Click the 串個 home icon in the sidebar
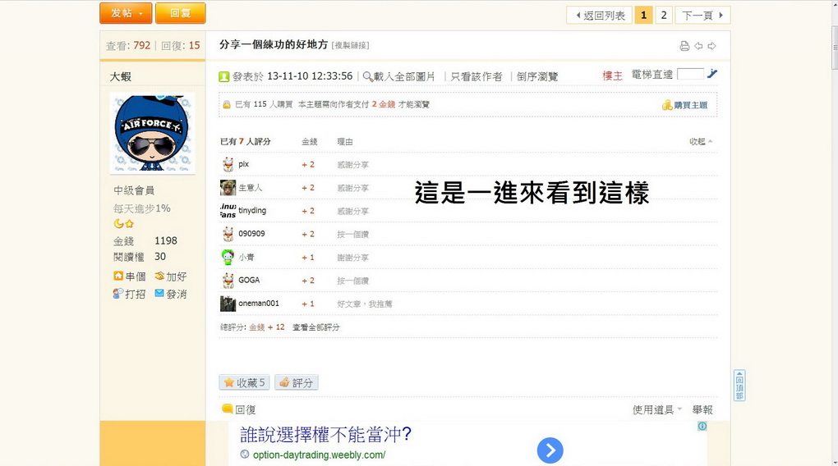838x466 pixels. 118,276
